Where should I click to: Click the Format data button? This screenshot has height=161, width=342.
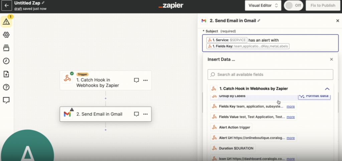[314, 96]
